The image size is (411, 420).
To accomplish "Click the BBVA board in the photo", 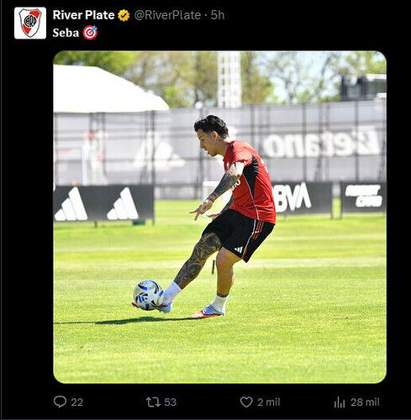I will [x=302, y=197].
